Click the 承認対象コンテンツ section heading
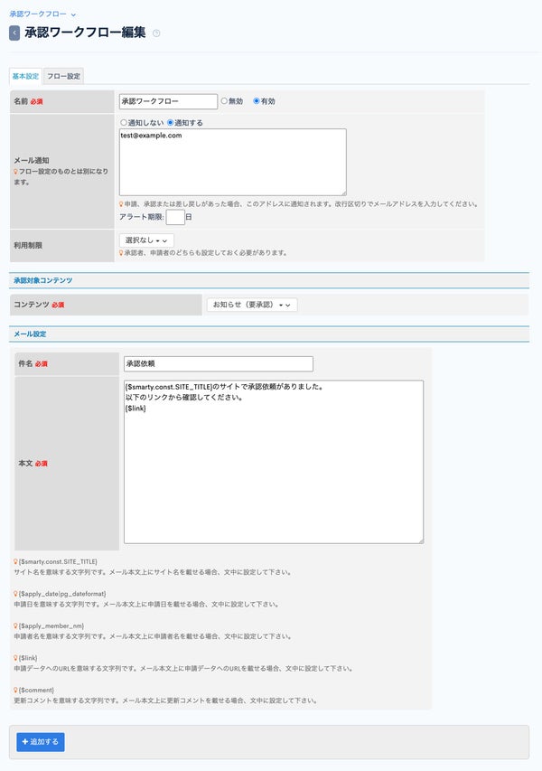Image resolution: width=542 pixels, height=771 pixels. click(x=42, y=280)
